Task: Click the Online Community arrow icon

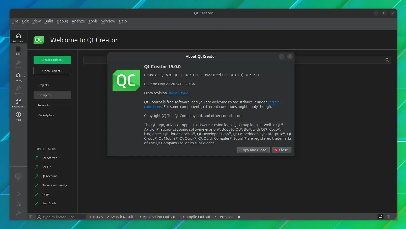Action: [x=37, y=185]
